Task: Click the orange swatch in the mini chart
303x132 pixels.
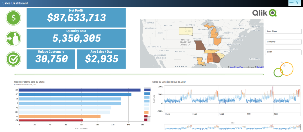Action: (146, 112)
